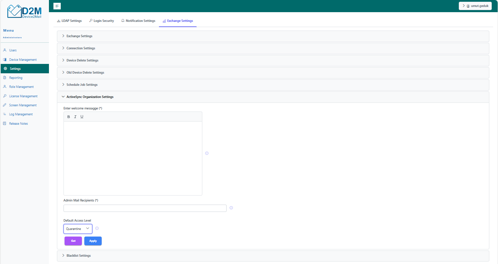Click info icon next to Admin Mail Recipients
Screen dimensions: 498x264
[x=231, y=208]
